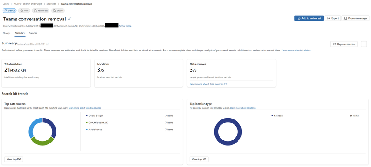The height and width of the screenshot is (167, 371).
Task: Open the external link icon beside data sources
Action: (225, 84)
